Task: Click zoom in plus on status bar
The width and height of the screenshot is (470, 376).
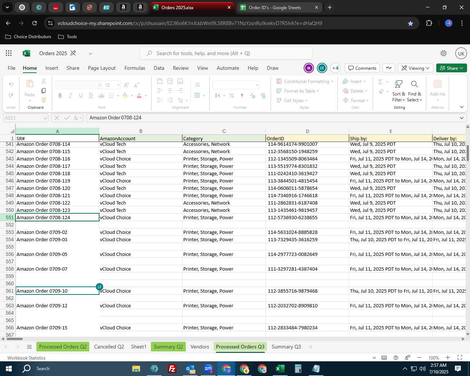Action: [x=448, y=358]
